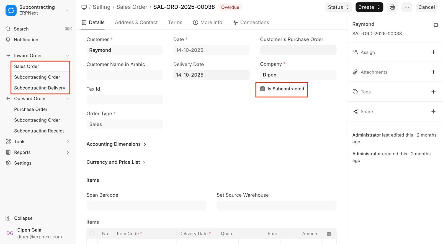Click the plus icon next to Tags
Viewport: 443px width, 244px height.
tap(434, 91)
